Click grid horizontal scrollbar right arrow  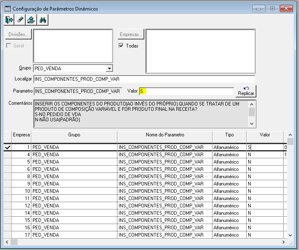pos(284,242)
